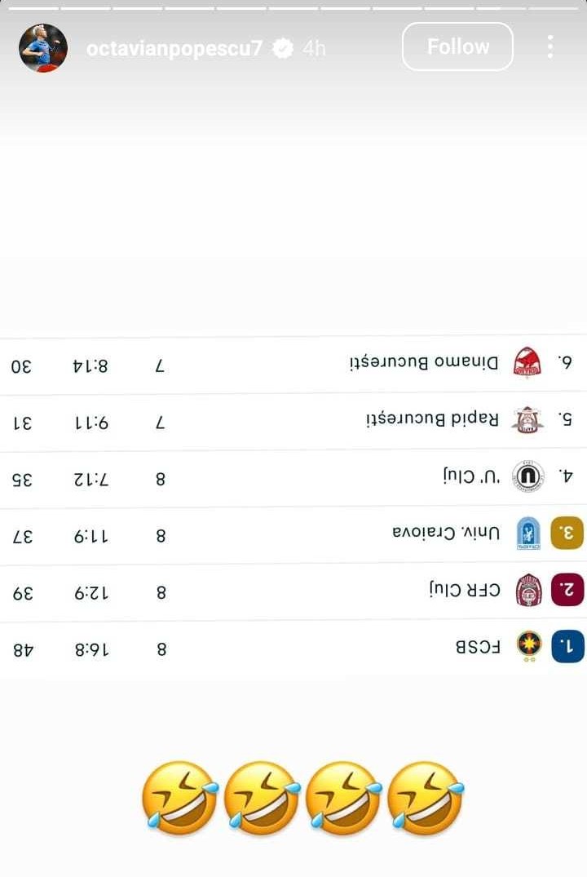Select Dinamo București points value 30
The height and width of the screenshot is (877, 587).
click(x=22, y=367)
